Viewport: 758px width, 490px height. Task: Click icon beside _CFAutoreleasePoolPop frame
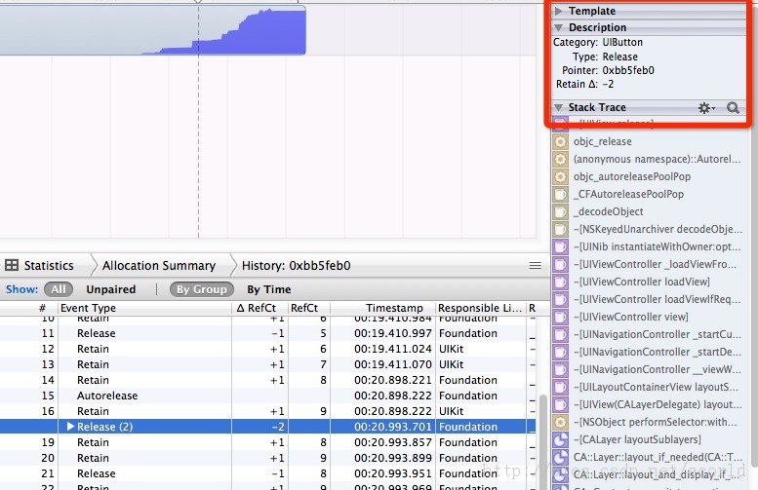(560, 194)
